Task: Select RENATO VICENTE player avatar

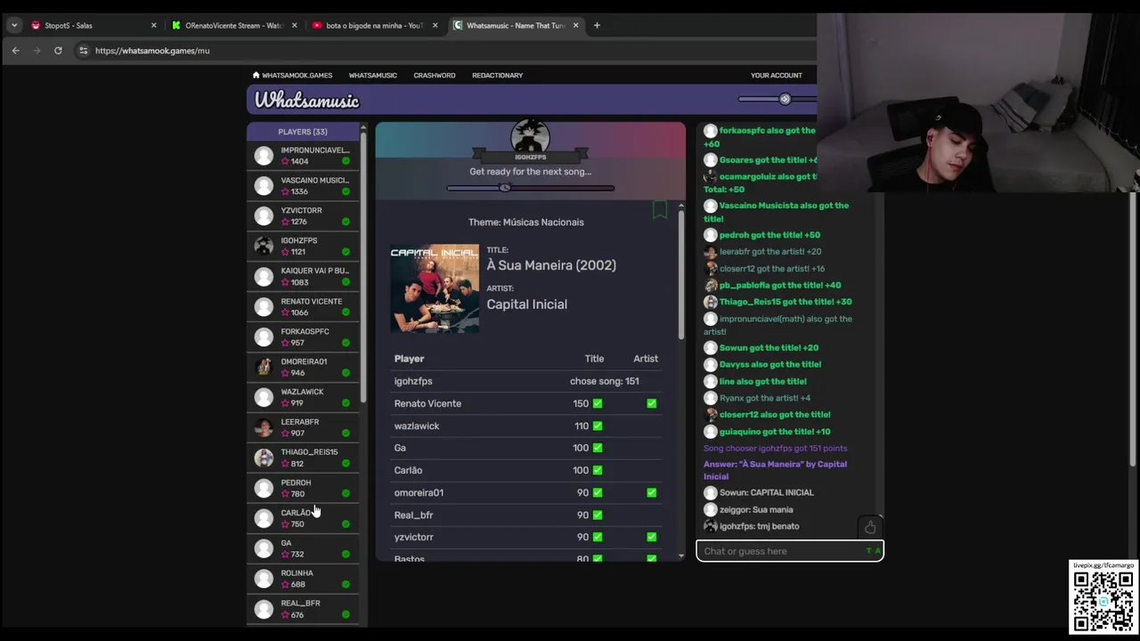Action: pos(264,306)
